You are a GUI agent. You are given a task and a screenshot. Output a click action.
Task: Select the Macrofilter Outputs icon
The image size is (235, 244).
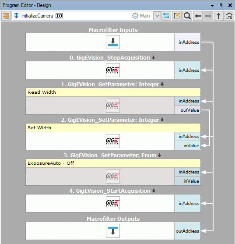pos(113,231)
